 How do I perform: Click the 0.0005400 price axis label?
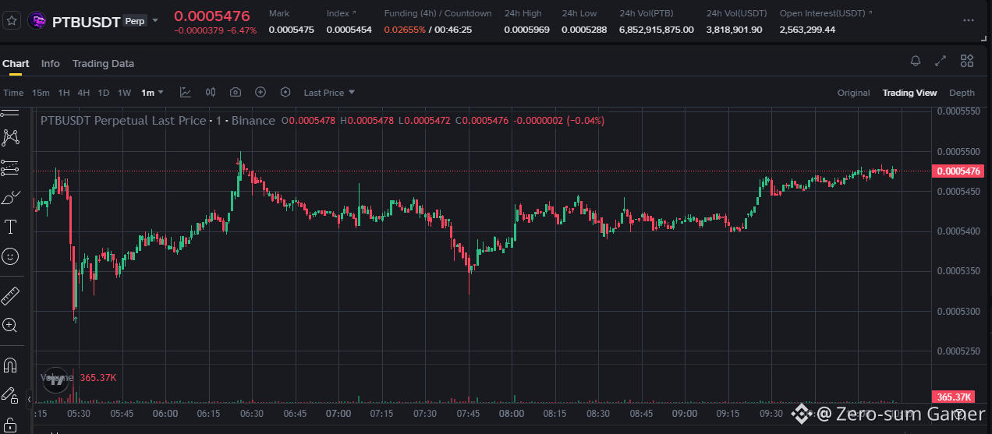(x=958, y=231)
